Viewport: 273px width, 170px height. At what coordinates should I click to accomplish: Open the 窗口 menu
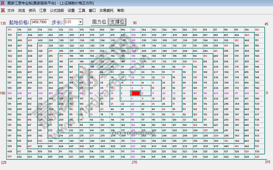92,11
